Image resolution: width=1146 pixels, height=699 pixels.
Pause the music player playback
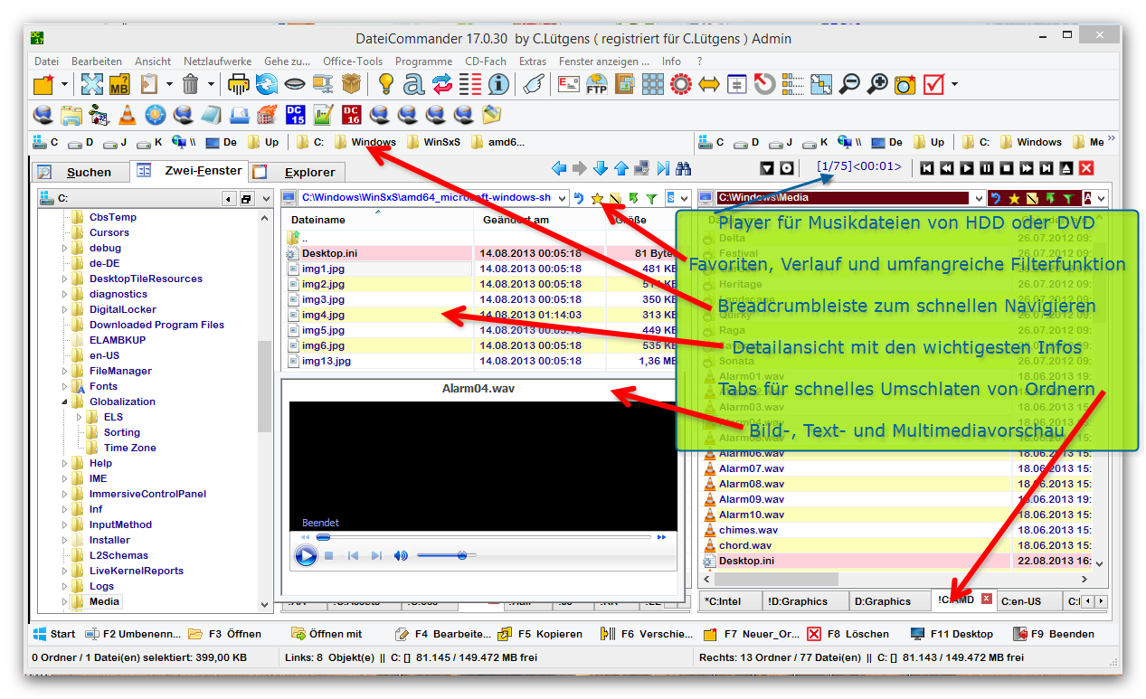[987, 168]
